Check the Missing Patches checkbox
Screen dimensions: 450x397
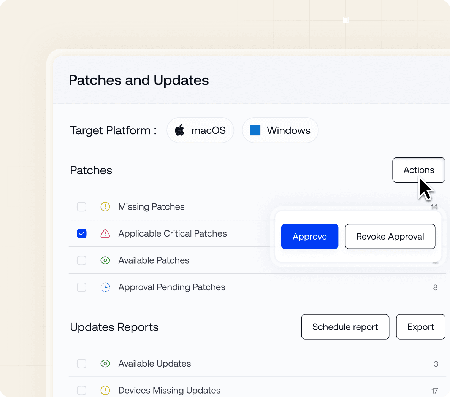81,207
